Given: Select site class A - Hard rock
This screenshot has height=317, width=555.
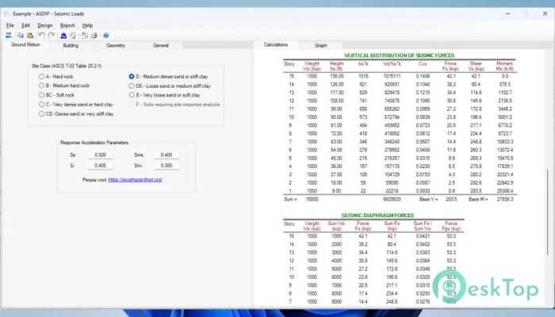Looking at the screenshot, I should (42, 76).
